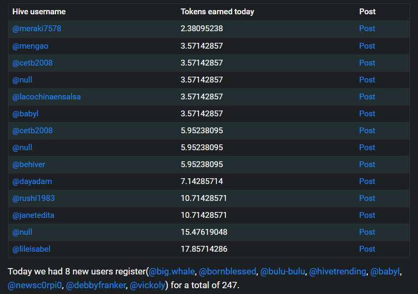Visit the @lacochinaensalsa profile
The width and height of the screenshot is (418, 294).
(47, 97)
